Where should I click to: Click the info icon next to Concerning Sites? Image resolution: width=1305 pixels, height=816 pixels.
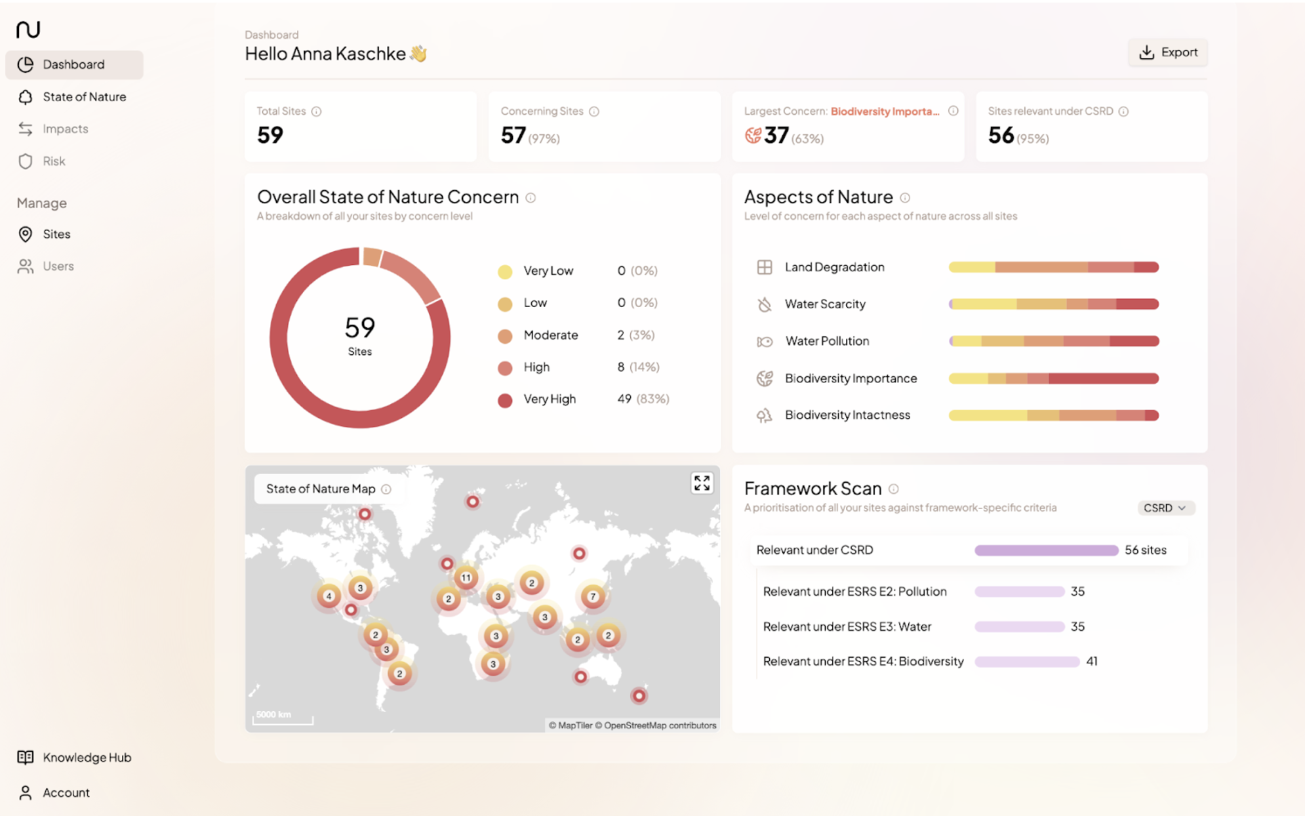tap(594, 112)
